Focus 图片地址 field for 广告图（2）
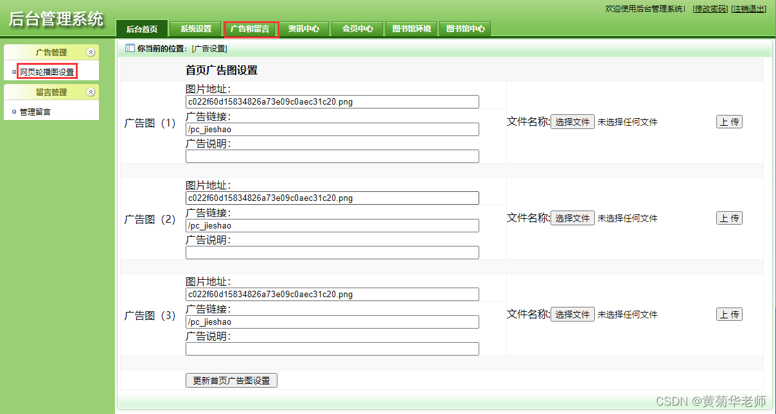 coord(332,198)
